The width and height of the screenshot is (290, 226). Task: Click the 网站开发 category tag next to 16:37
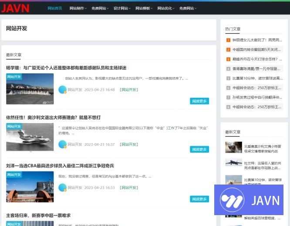click(129, 144)
